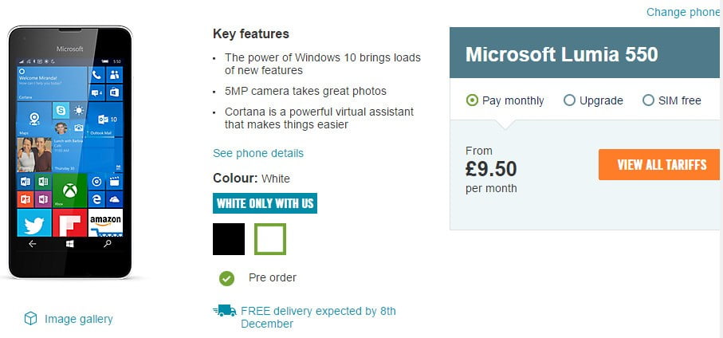Tap the Skype tile on phone screen
723x338 pixels.
coord(61,108)
